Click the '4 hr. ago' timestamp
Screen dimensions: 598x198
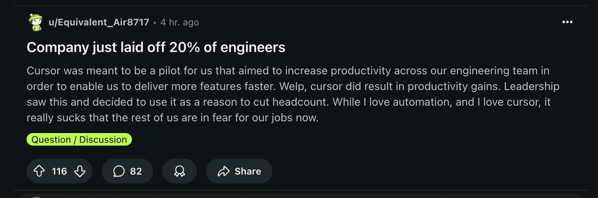pyautogui.click(x=180, y=22)
